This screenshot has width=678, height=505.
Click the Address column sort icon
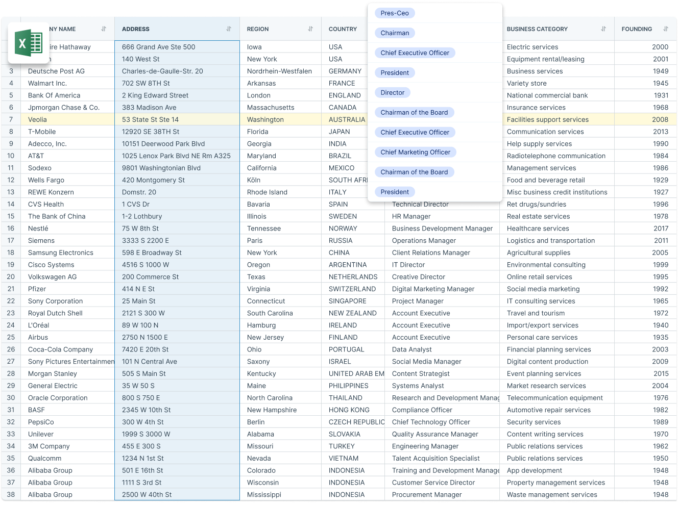click(x=229, y=29)
